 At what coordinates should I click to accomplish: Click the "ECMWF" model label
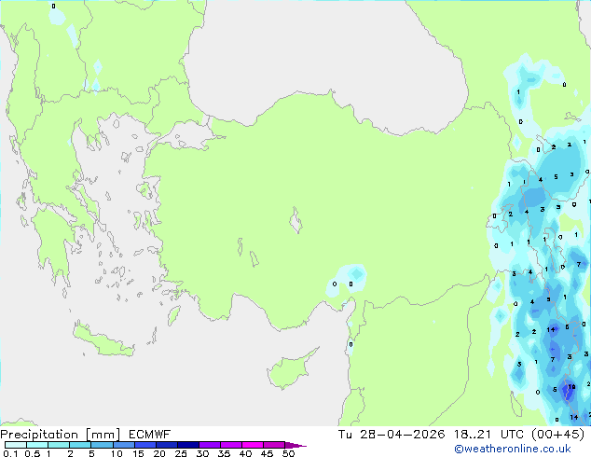(149, 435)
